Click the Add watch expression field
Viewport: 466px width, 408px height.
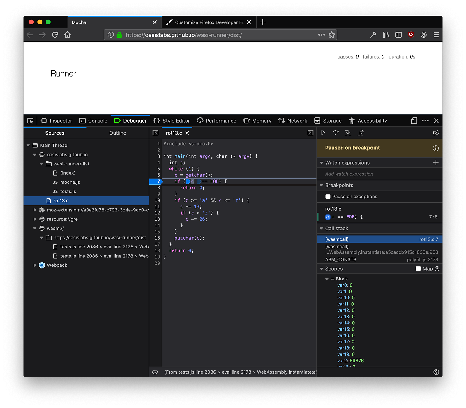(379, 174)
